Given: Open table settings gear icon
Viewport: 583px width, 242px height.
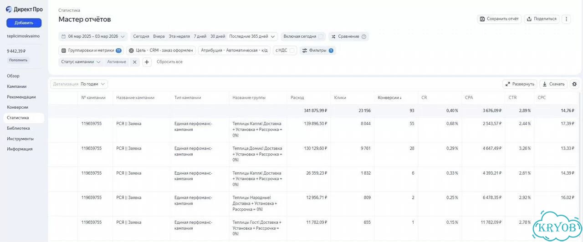Looking at the screenshot, I should click(x=574, y=84).
